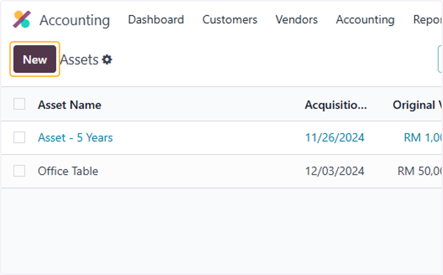Viewport: 443px width, 275px height.
Task: Open the Asset - 5 Years record
Action: coord(75,137)
